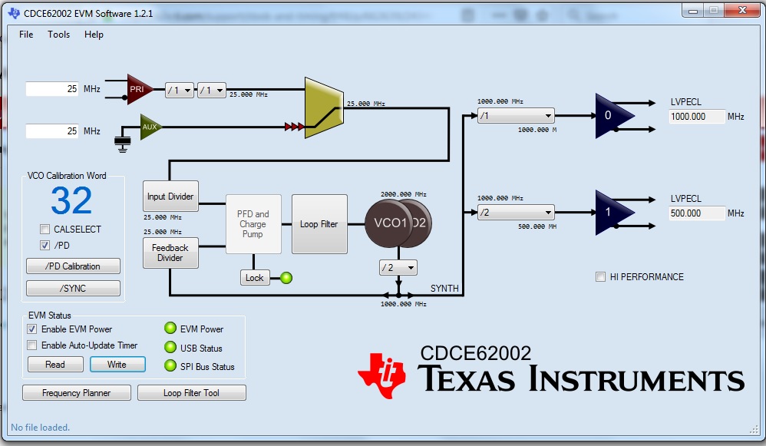Open the Loop Filter Tool
The height and width of the screenshot is (446, 766).
pyautogui.click(x=192, y=393)
